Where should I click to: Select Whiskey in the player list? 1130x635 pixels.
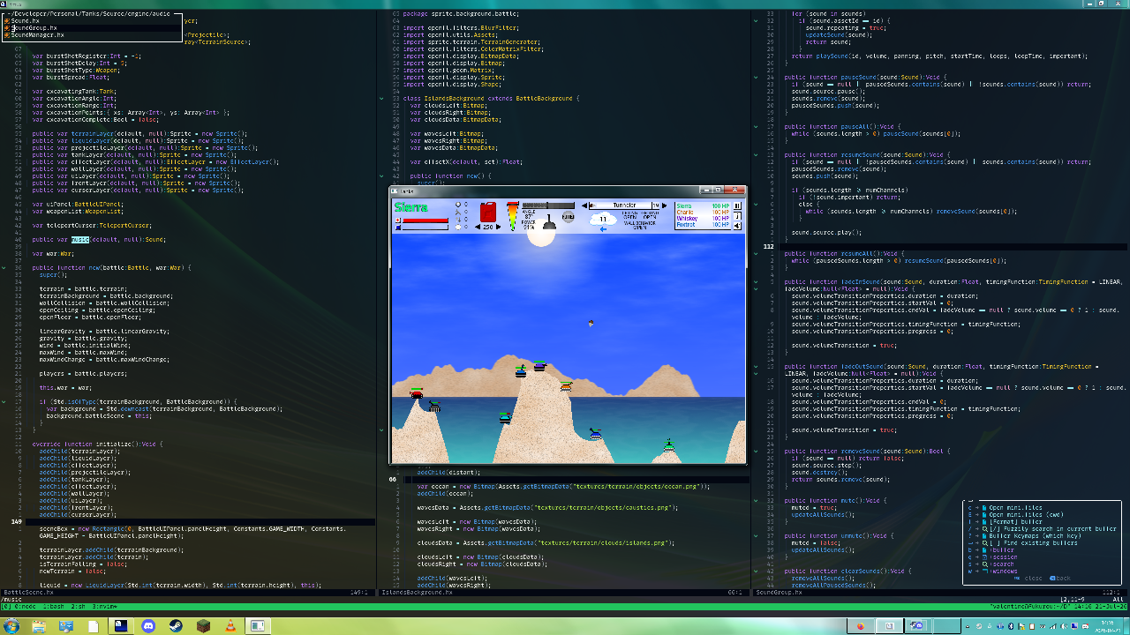703,219
